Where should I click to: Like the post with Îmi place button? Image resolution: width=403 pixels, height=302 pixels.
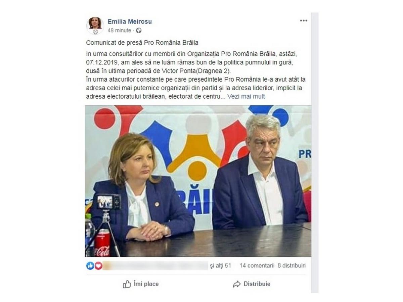pos(141,284)
